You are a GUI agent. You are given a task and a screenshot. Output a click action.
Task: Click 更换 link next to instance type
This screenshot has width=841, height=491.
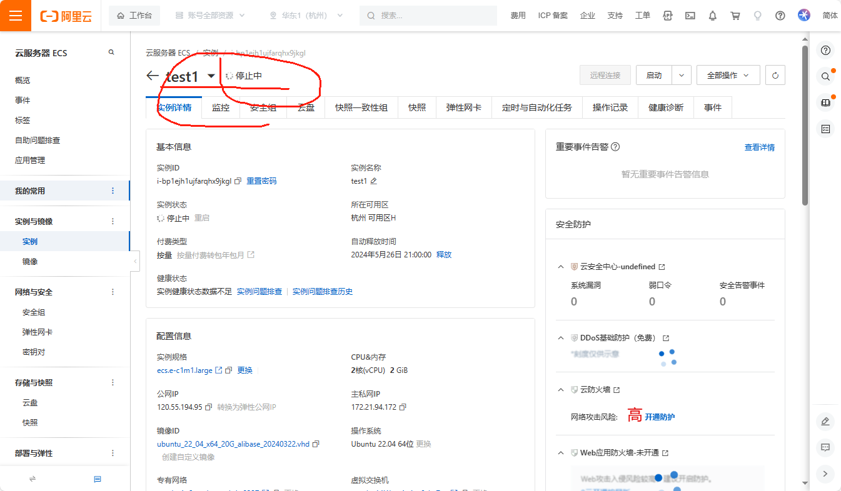245,370
